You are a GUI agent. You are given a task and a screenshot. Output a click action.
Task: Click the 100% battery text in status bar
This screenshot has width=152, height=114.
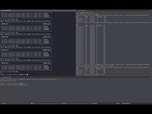(4, 104)
